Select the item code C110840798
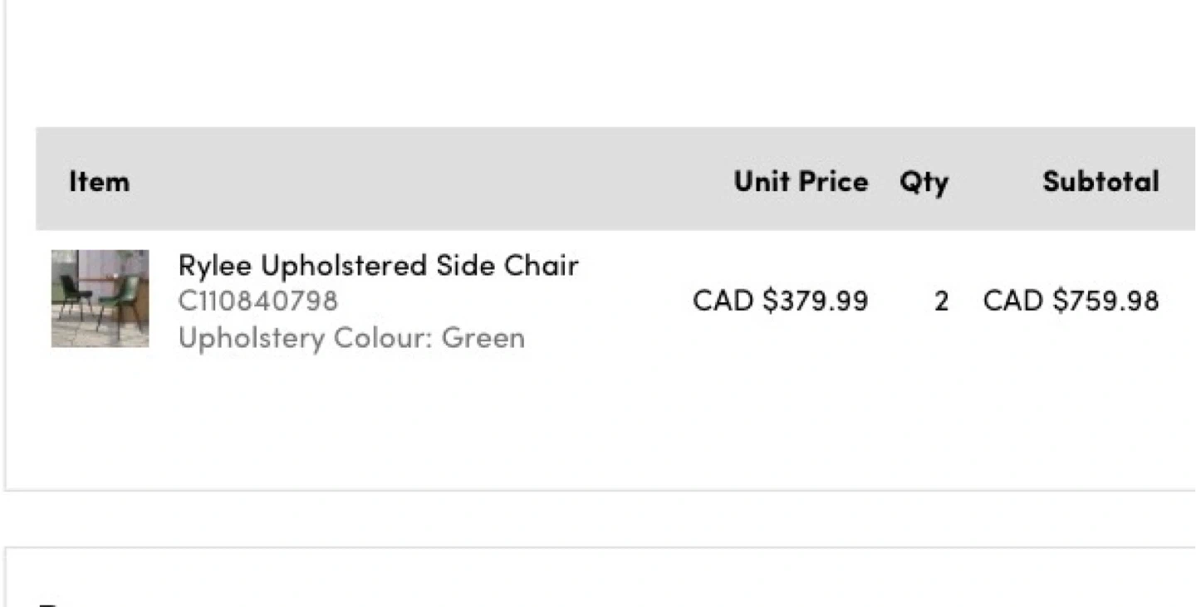The height and width of the screenshot is (607, 1196). click(x=258, y=301)
